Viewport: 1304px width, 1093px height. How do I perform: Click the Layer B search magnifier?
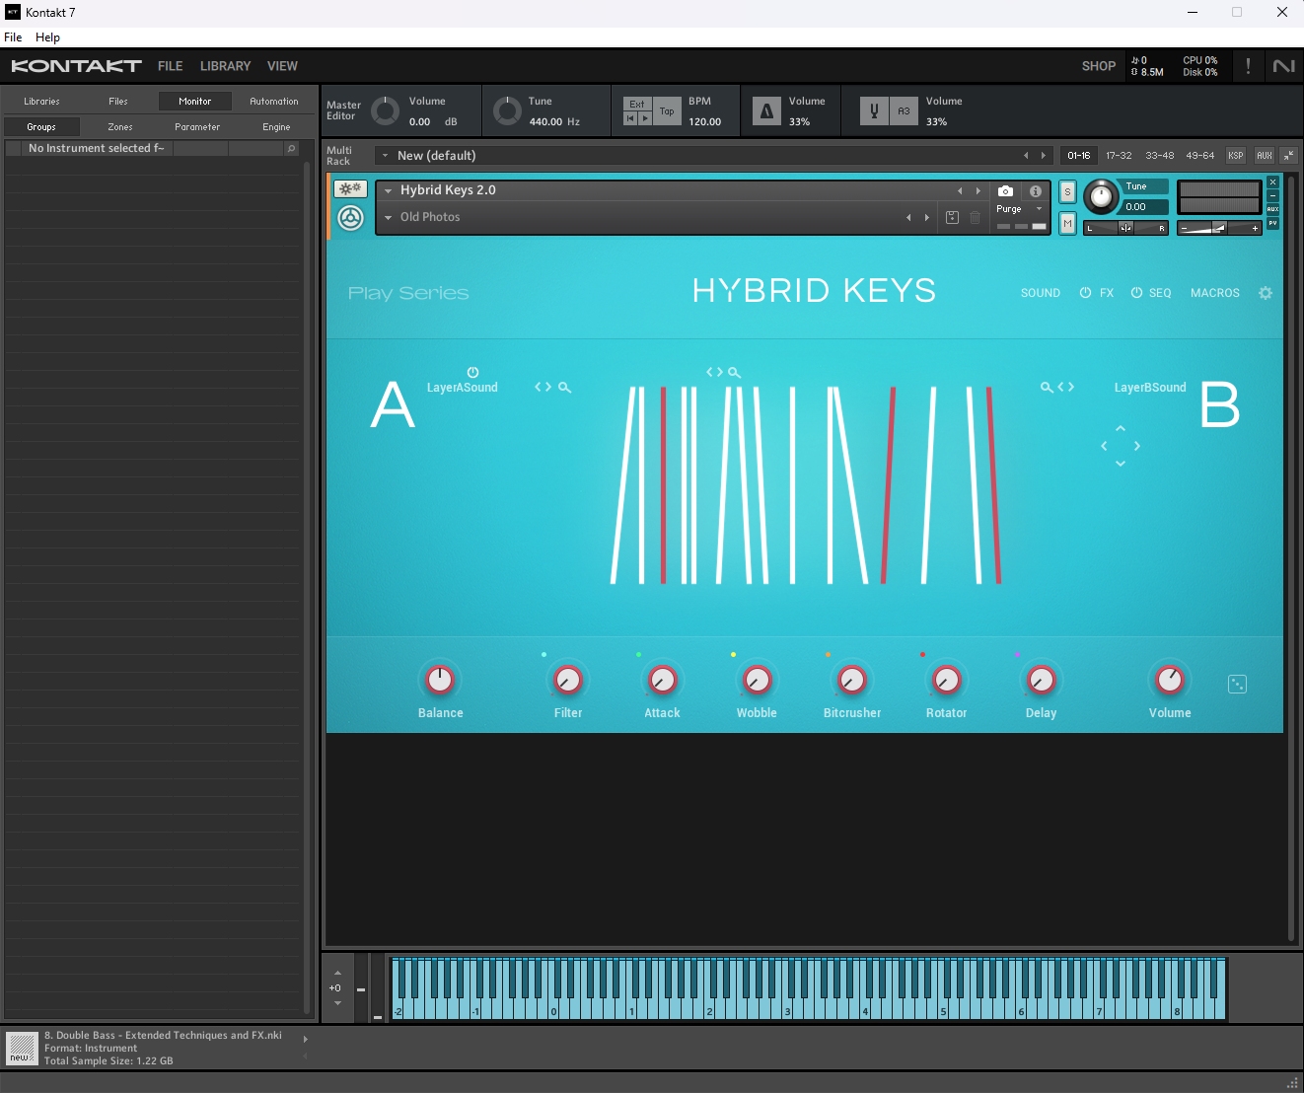(1047, 388)
